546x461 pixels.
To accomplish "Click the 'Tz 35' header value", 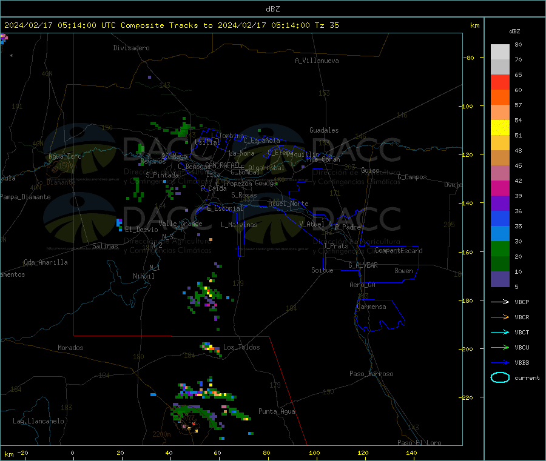I will [326, 25].
